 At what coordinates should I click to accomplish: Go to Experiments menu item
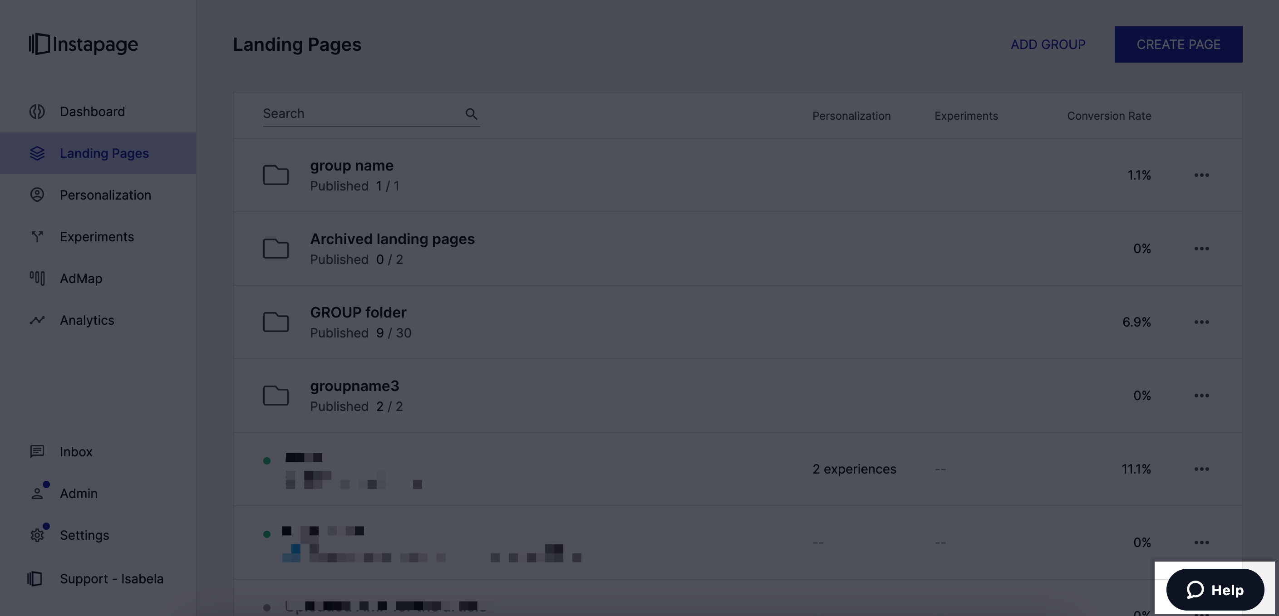tap(98, 237)
